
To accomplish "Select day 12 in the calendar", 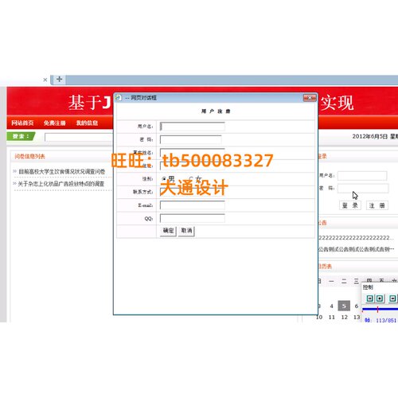I will coord(344,317).
